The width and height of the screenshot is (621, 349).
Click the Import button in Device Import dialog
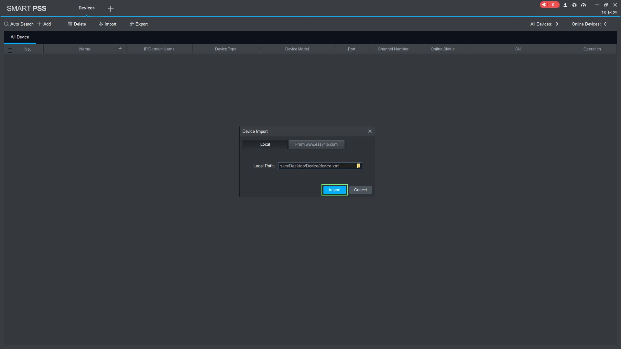pyautogui.click(x=334, y=190)
